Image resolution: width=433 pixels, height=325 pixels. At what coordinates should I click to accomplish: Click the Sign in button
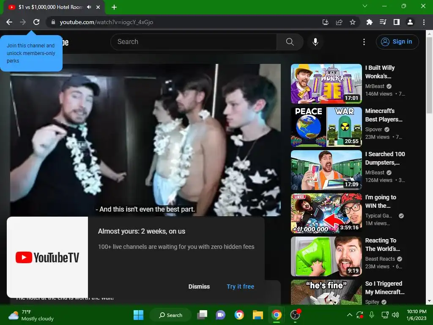pos(397,42)
